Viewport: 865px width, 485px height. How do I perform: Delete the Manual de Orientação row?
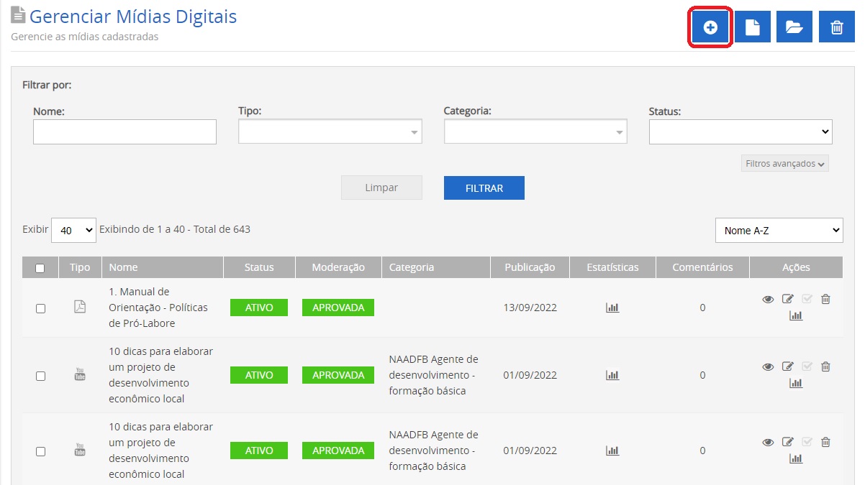click(x=825, y=300)
